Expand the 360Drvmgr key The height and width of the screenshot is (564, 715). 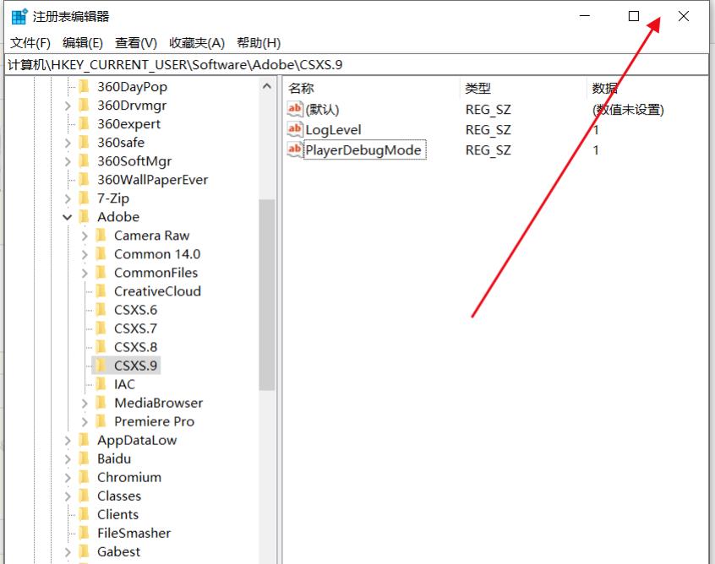pyautogui.click(x=68, y=106)
